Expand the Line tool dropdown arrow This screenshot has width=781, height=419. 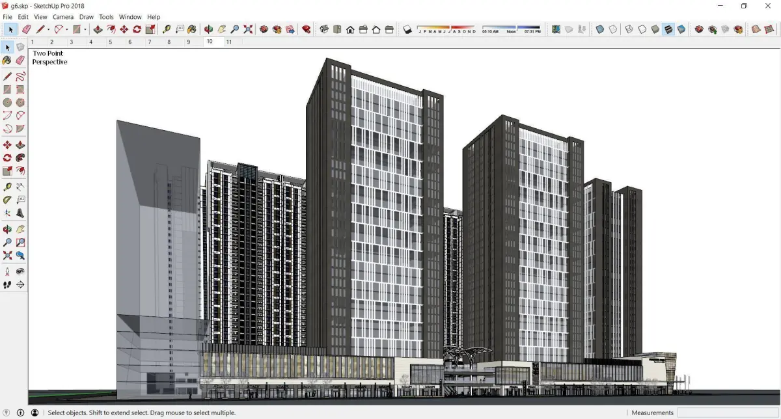pyautogui.click(x=49, y=29)
